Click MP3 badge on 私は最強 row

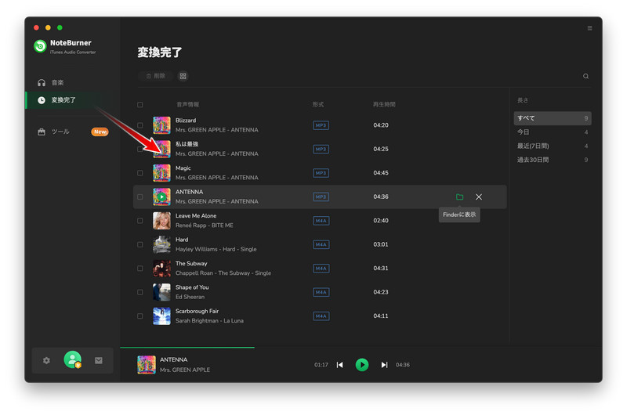(x=321, y=149)
